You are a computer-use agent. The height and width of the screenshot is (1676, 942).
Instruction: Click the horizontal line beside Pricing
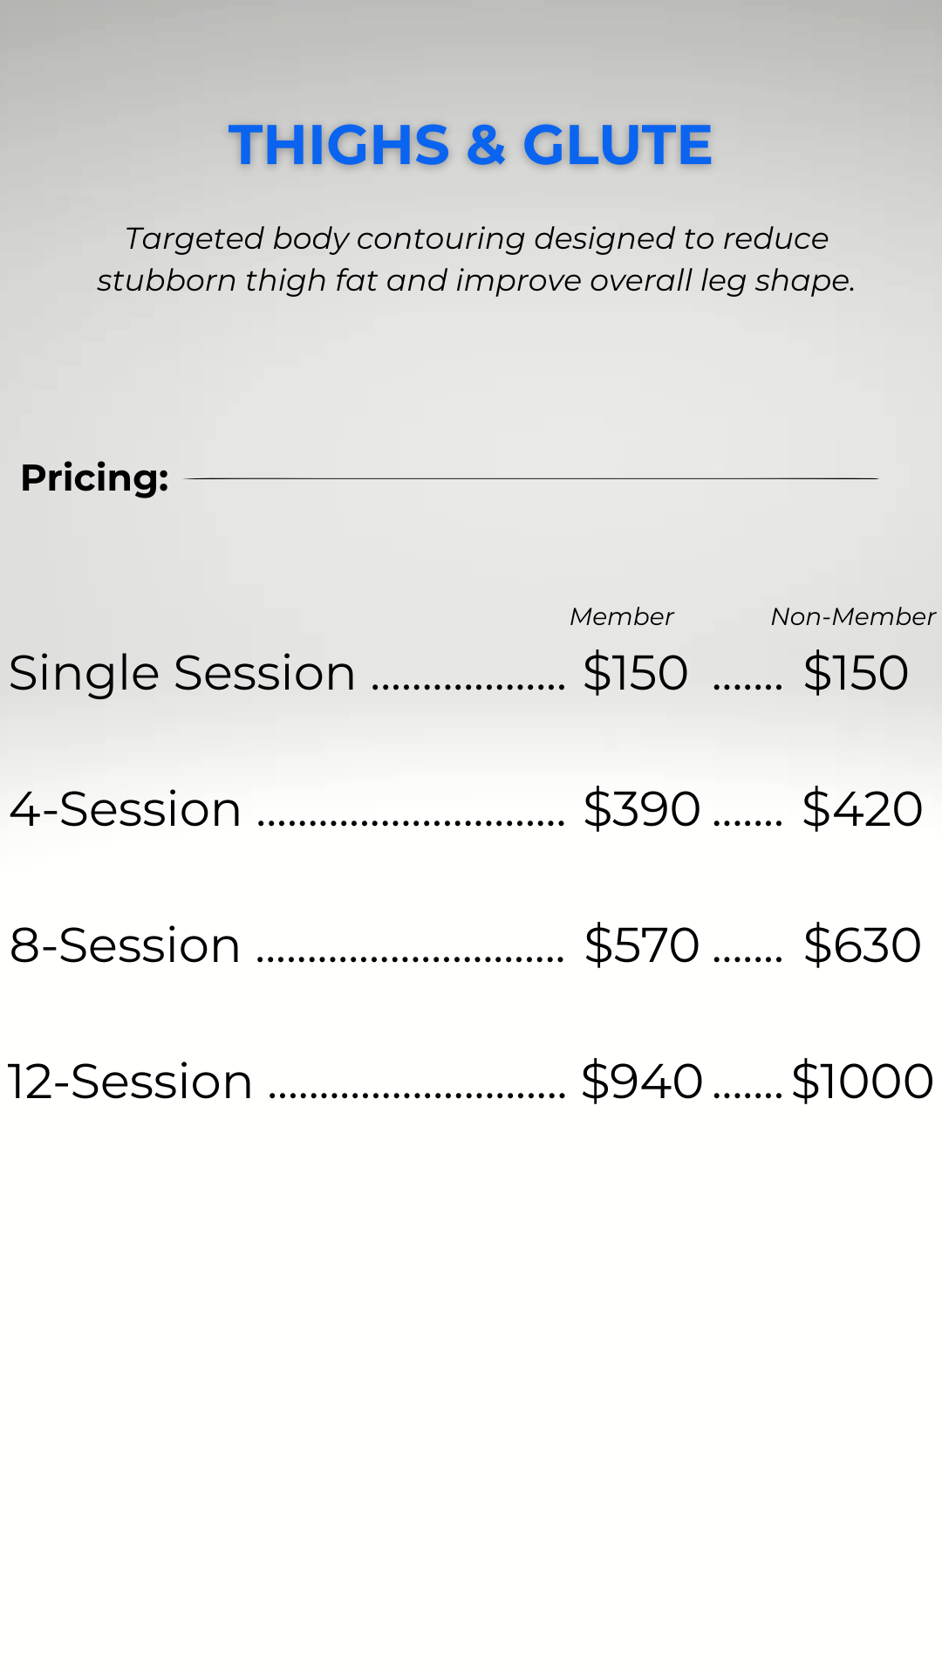pyautogui.click(x=531, y=478)
